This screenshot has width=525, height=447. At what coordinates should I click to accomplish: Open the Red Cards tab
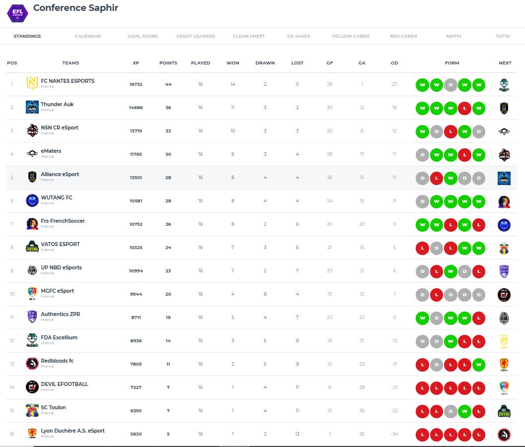coord(403,36)
